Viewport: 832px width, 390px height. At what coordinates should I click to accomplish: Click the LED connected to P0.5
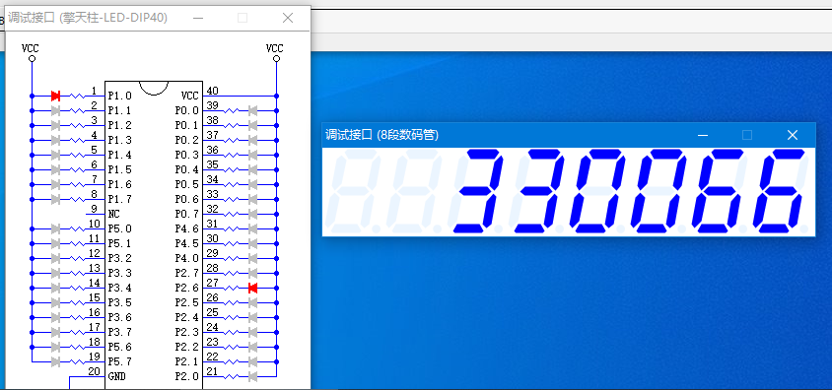pos(252,185)
